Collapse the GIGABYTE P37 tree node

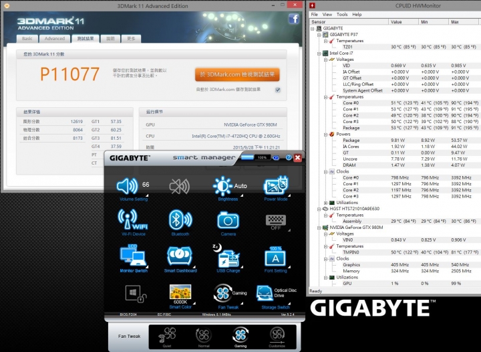[x=319, y=34]
